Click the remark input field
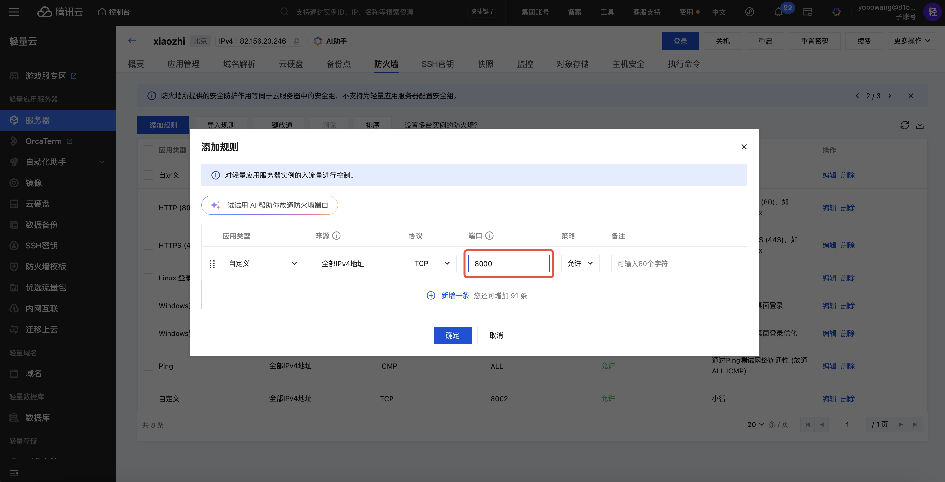945x482 pixels. 669,264
